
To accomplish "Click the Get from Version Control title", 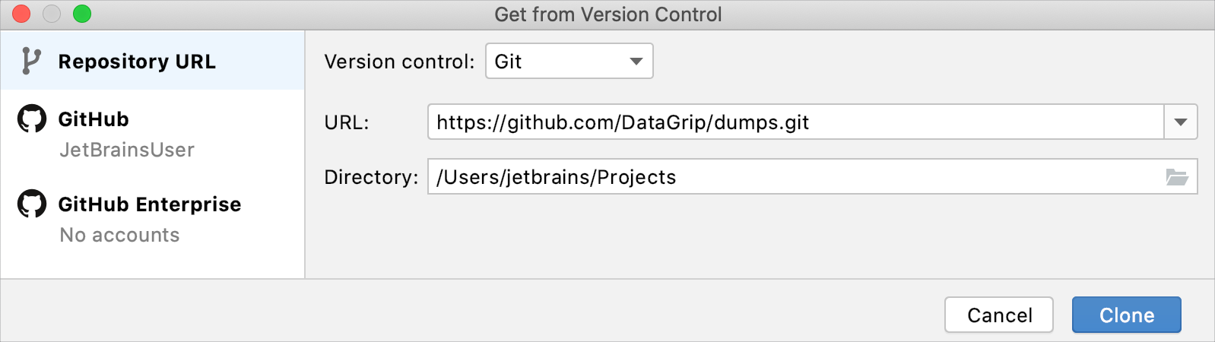I will (x=607, y=14).
